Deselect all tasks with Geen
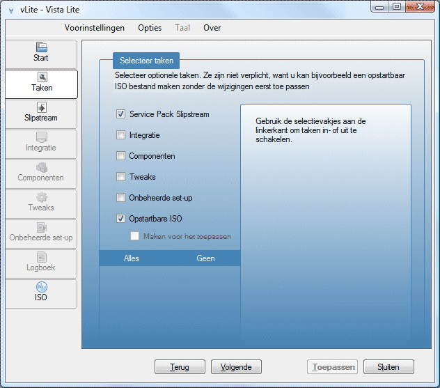 (205, 258)
